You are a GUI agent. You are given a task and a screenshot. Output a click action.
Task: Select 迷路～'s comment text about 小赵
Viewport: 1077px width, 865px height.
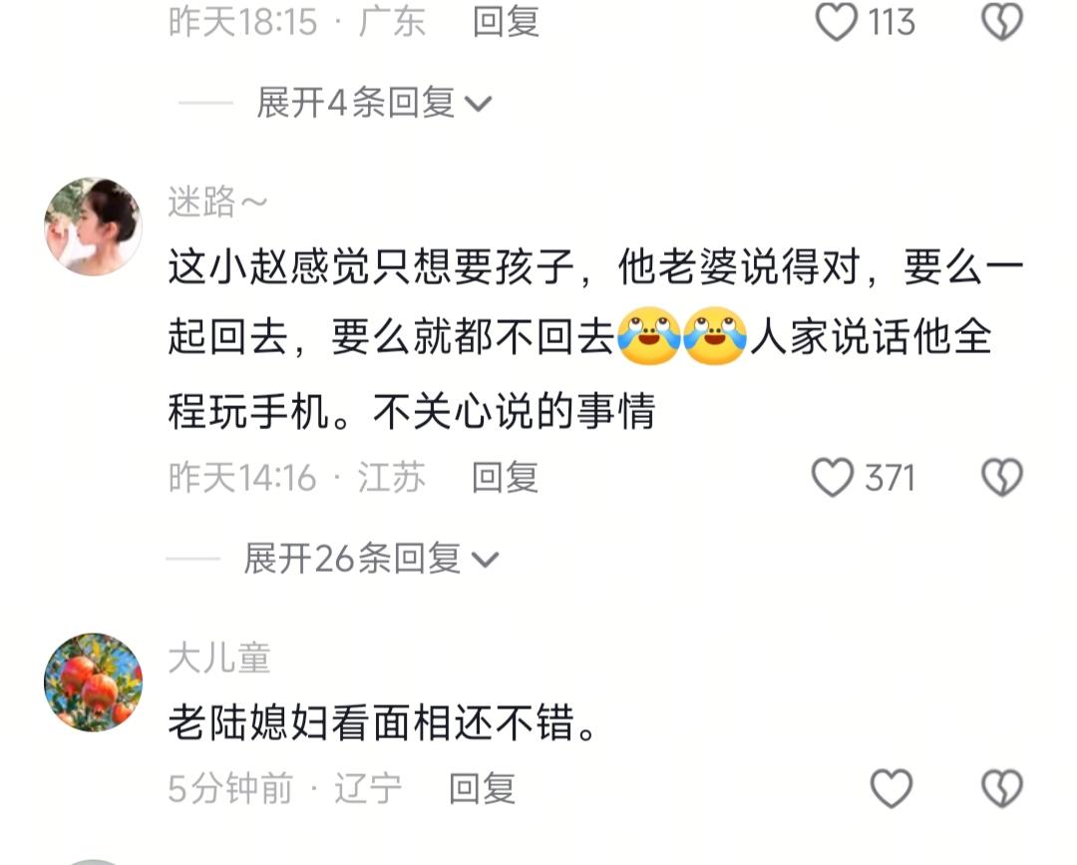pyautogui.click(x=596, y=339)
